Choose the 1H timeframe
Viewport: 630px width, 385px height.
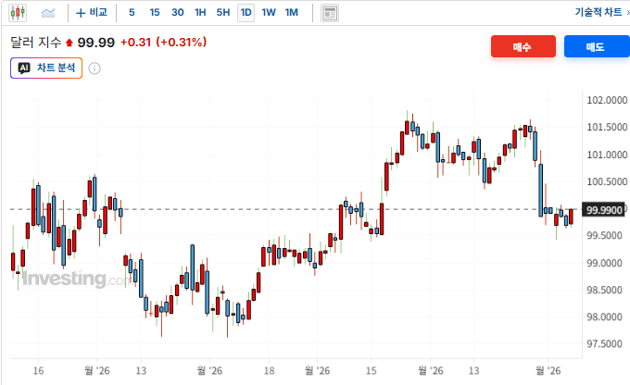tap(200, 13)
